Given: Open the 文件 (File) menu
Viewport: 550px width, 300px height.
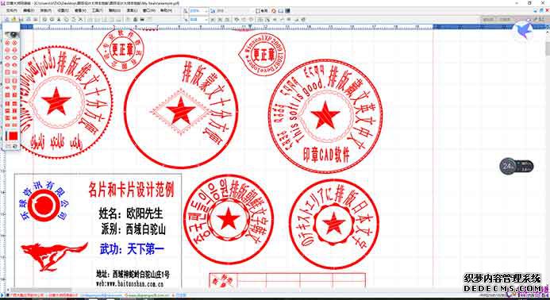Looking at the screenshot, I should click(x=11, y=11).
